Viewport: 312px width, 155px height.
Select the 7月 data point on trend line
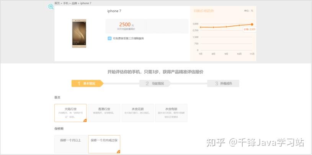(200, 27)
